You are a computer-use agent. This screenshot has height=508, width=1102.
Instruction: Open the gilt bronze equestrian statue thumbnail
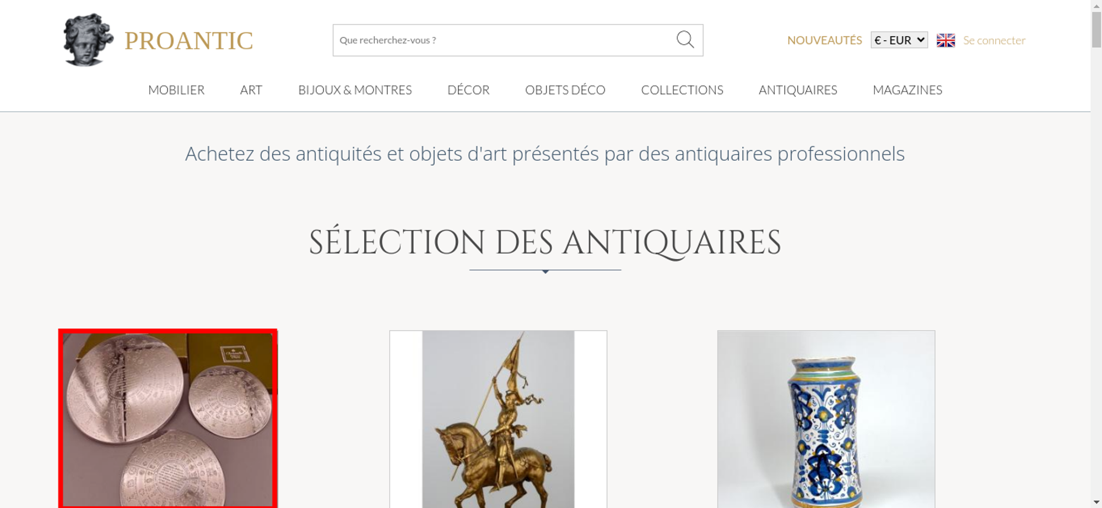click(498, 419)
